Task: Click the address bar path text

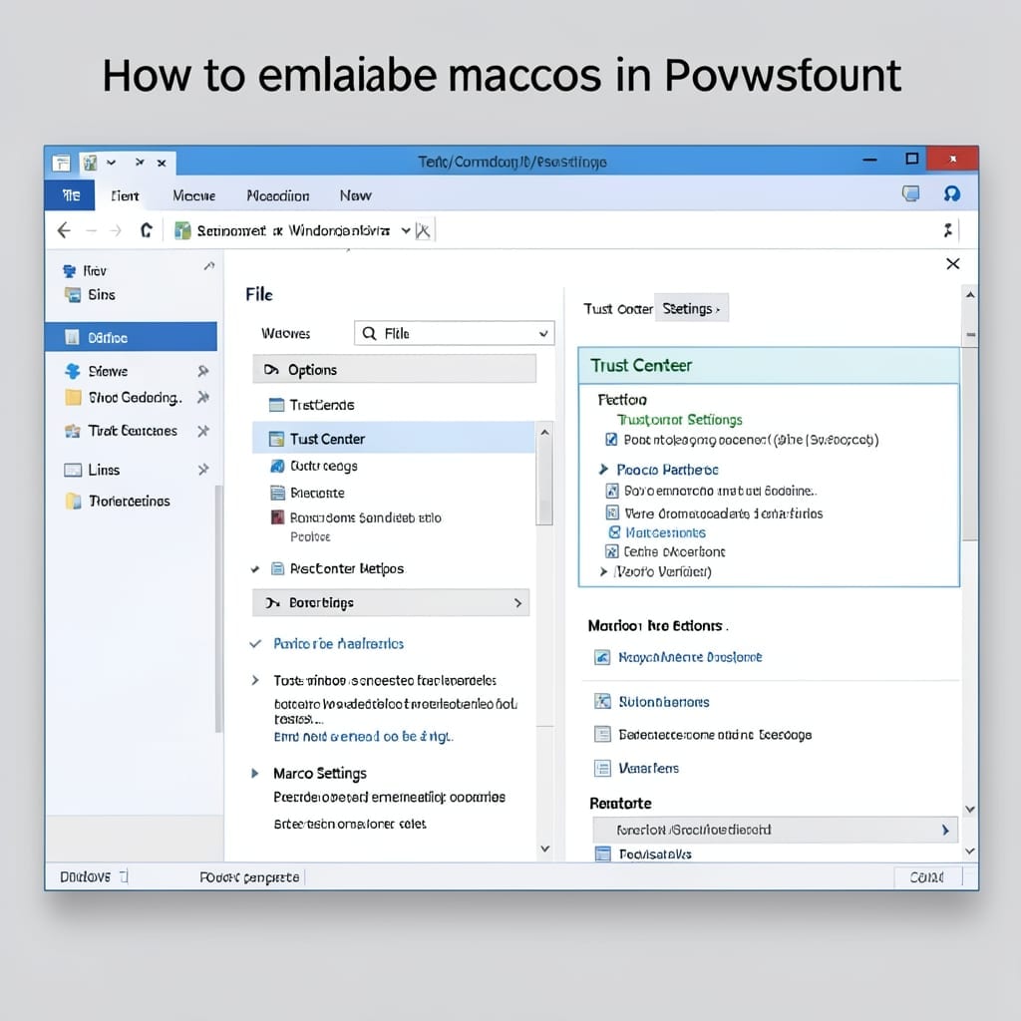Action: coord(293,230)
